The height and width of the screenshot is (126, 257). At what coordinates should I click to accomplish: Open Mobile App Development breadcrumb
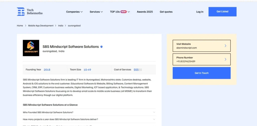[41, 26]
